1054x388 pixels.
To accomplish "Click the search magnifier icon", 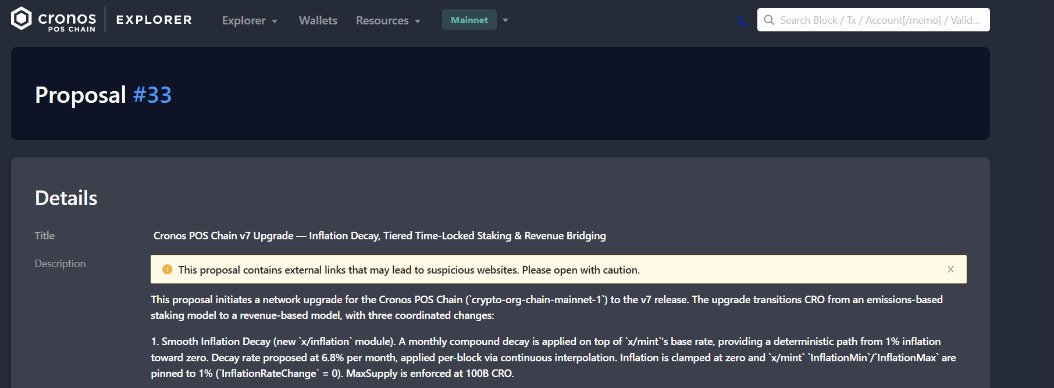I will [x=769, y=20].
